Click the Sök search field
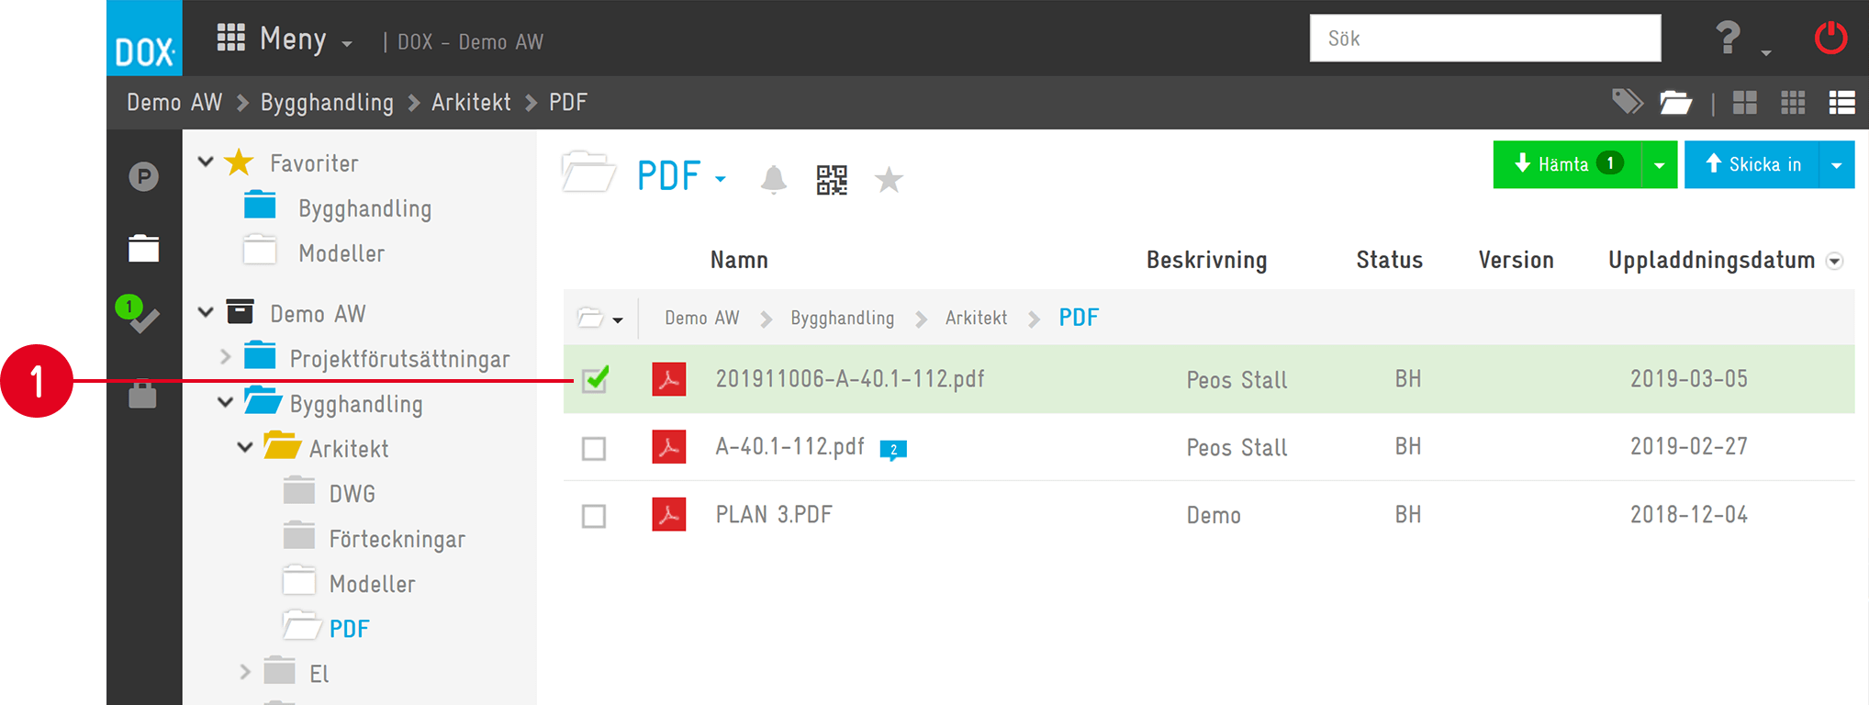Screen dimensions: 1869x705 1484,39
